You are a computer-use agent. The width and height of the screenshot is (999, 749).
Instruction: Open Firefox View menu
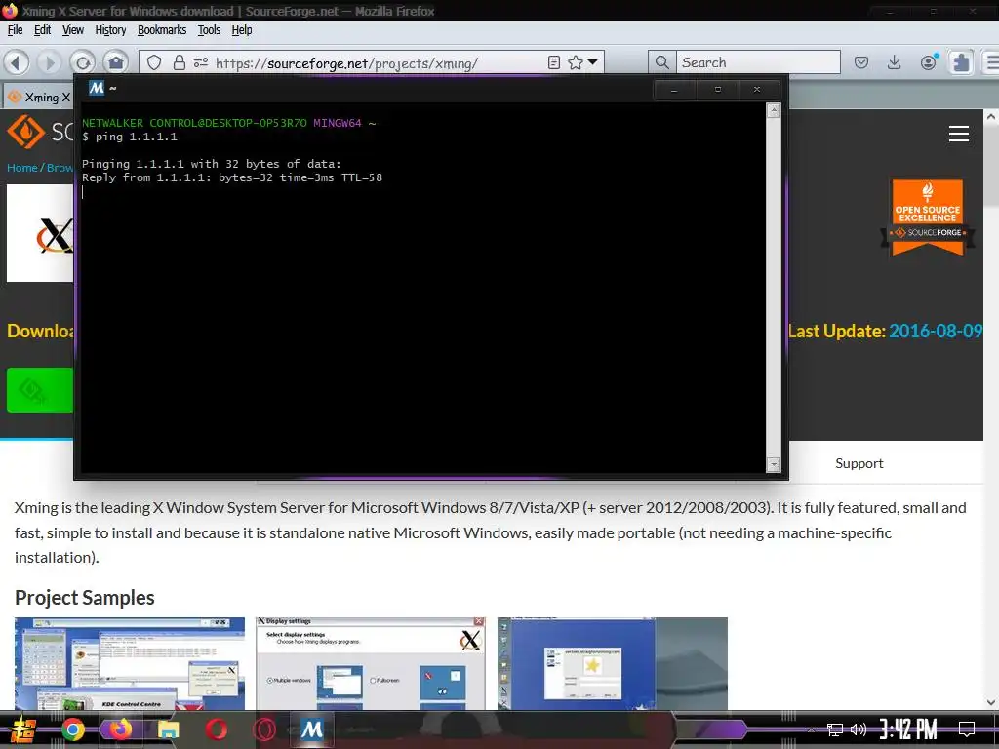click(72, 30)
